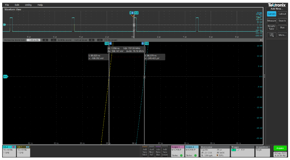Open the Ch 1 channel badge

pyautogui.click(x=23, y=151)
